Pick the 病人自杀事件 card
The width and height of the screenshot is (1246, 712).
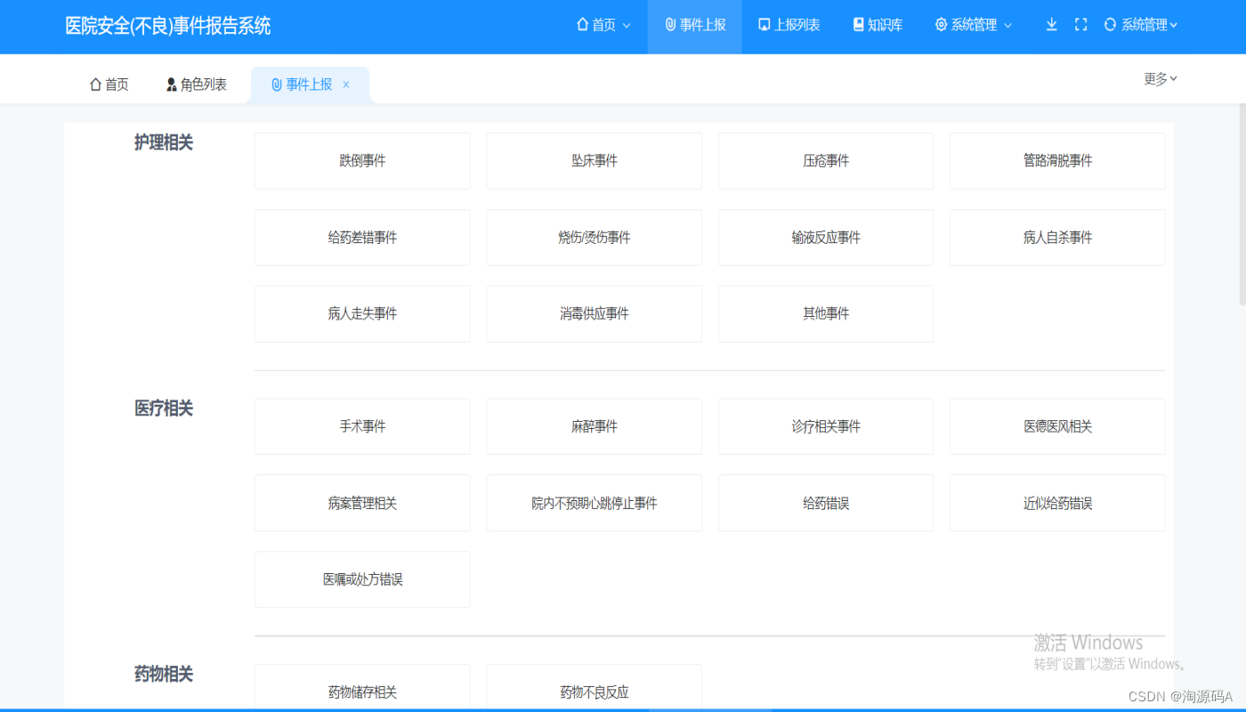click(1057, 238)
